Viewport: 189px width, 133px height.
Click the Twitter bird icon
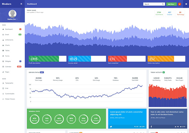point(111,127)
